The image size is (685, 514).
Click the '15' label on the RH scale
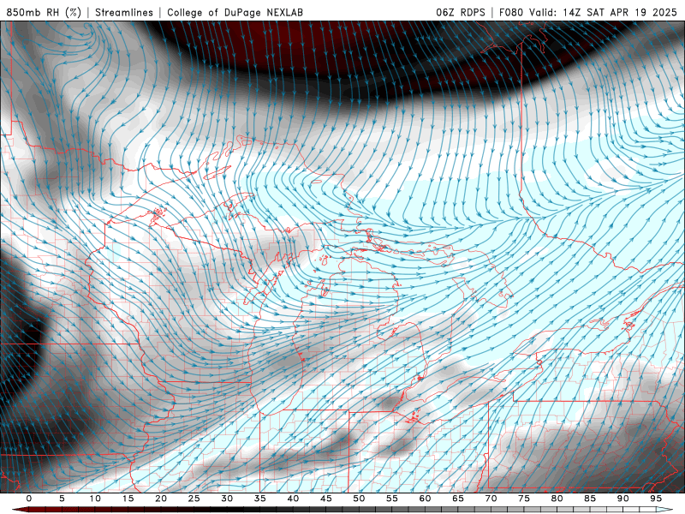pos(128,499)
